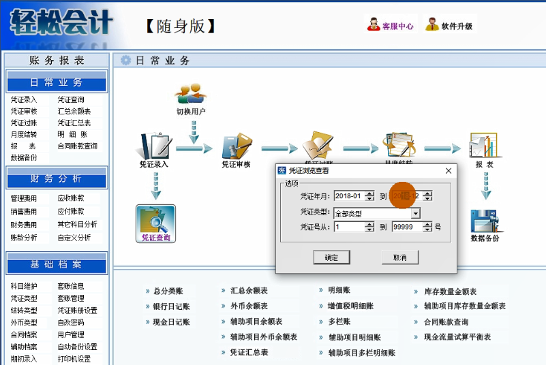Open the 数据备份 floppy disk icon
This screenshot has width=546, height=365.
coord(485,225)
